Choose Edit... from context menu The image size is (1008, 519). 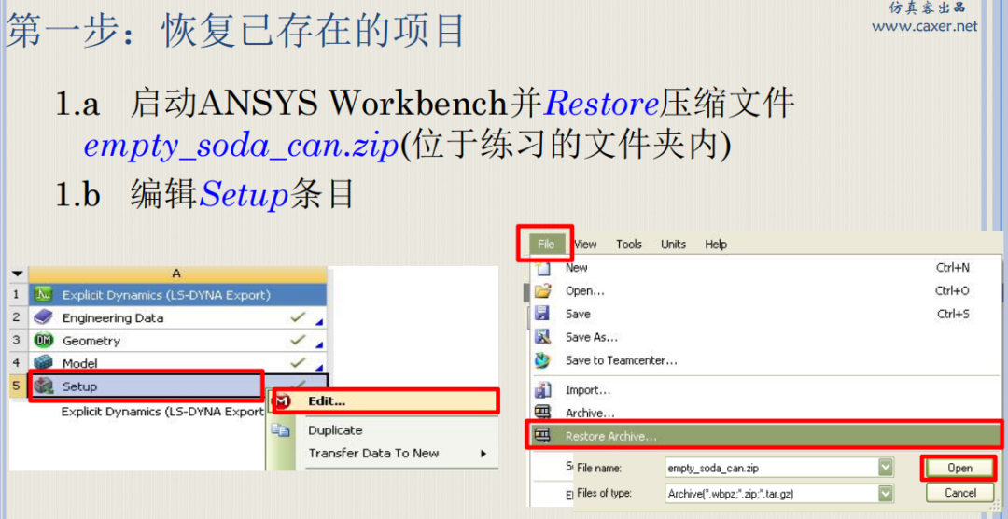(385, 400)
